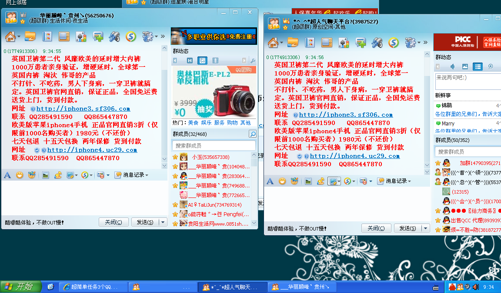Click the group home icon in left chat toolbar
This screenshot has width=501, height=293.
point(10,36)
